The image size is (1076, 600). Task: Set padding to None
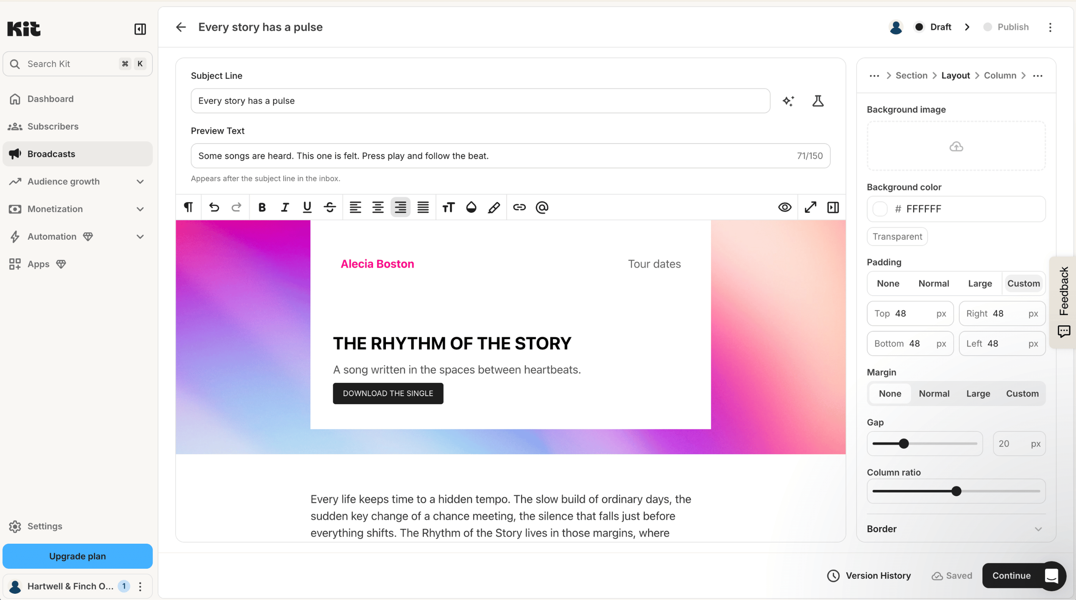coord(888,284)
